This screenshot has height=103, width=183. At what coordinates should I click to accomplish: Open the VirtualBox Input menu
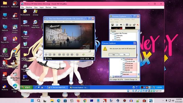coord(41,7)
